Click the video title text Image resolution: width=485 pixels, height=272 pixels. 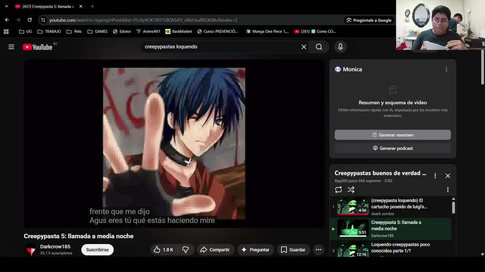(x=78, y=236)
